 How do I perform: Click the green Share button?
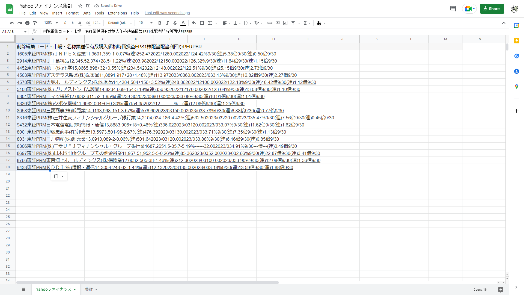[x=492, y=9]
